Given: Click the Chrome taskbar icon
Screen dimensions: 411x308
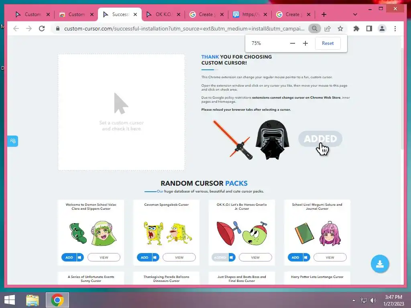Looking at the screenshot, I should click(57, 300).
